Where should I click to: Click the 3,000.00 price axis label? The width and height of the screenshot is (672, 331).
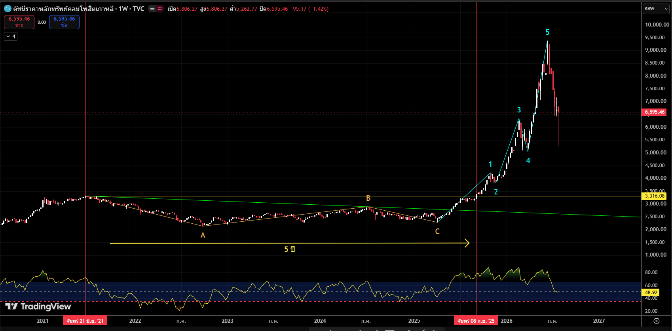tap(656, 204)
